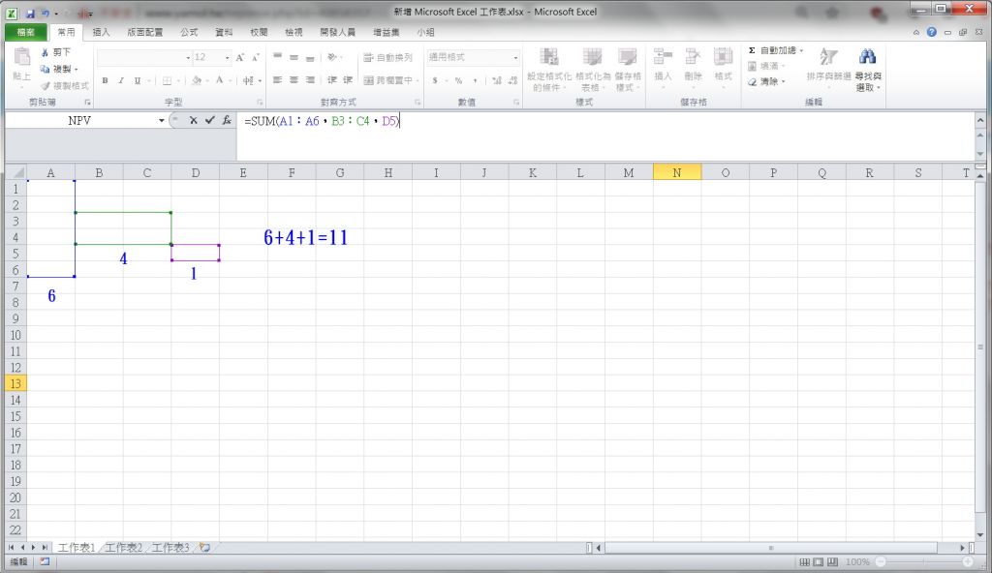Select column header N
Viewport: 992px width, 573px height.
click(676, 172)
